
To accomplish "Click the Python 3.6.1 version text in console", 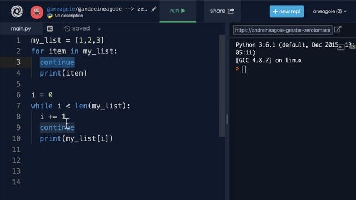I will pos(255,45).
